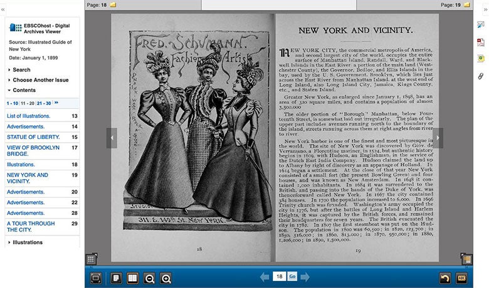Screen dimensions: 489x288
Task: Click the ABC text view icon
Action: coord(461,278)
